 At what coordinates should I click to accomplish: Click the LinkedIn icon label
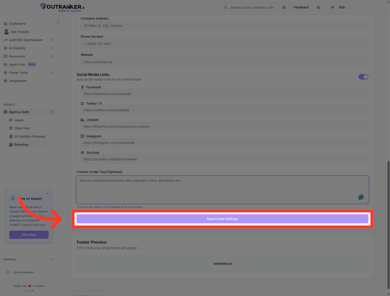pos(83,120)
